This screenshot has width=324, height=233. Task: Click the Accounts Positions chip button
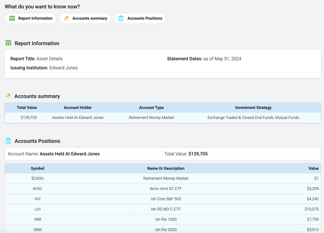pos(140,18)
